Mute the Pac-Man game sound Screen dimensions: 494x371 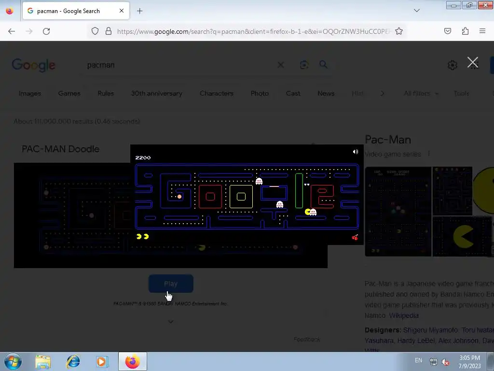[356, 152]
